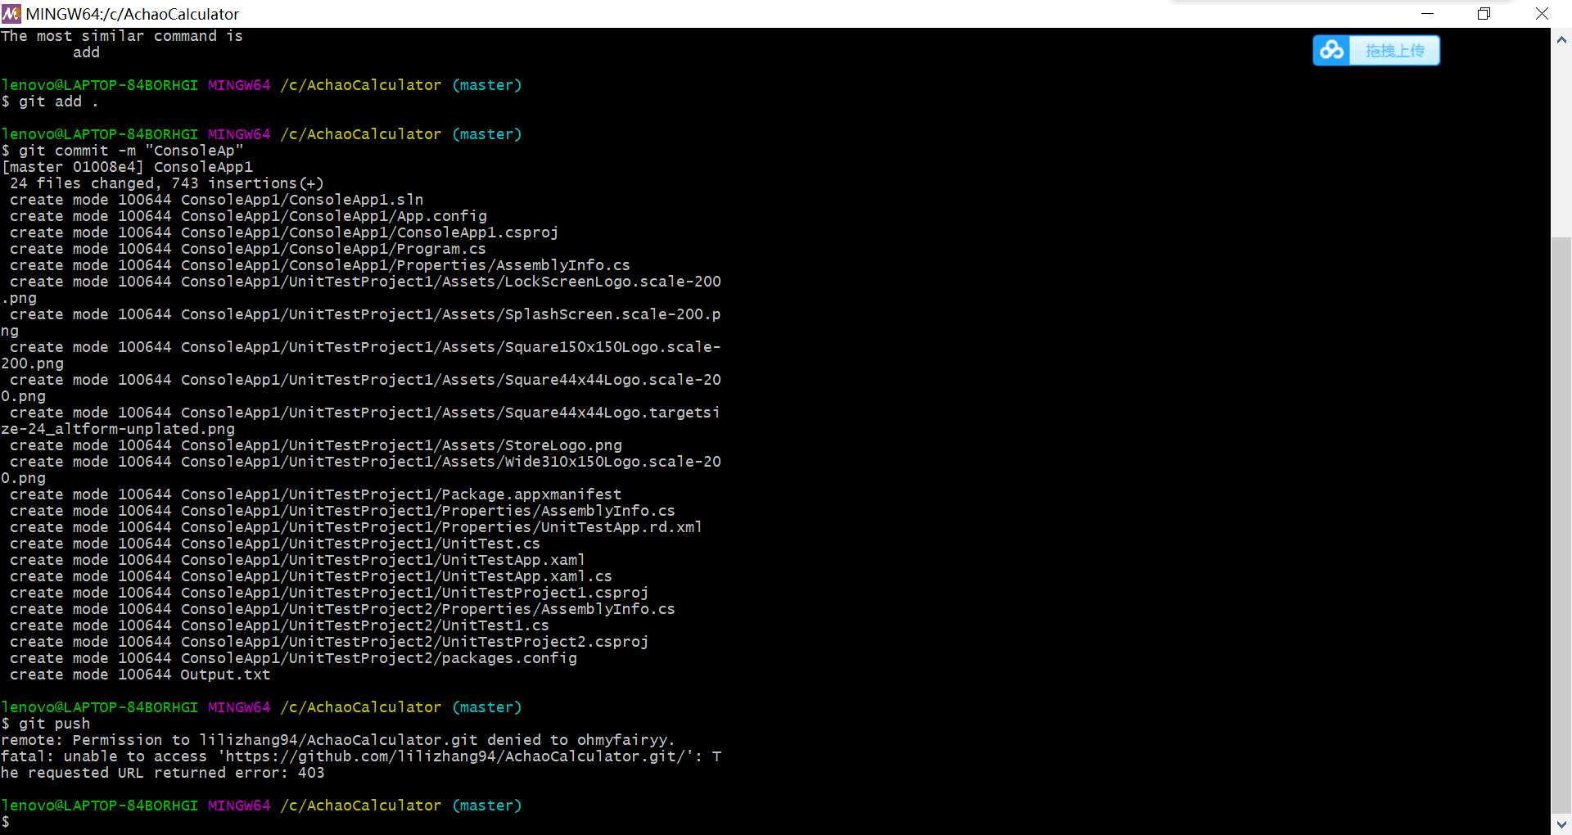Click the MINGW64 terminal icon in title bar
The image size is (1572, 835).
11,13
